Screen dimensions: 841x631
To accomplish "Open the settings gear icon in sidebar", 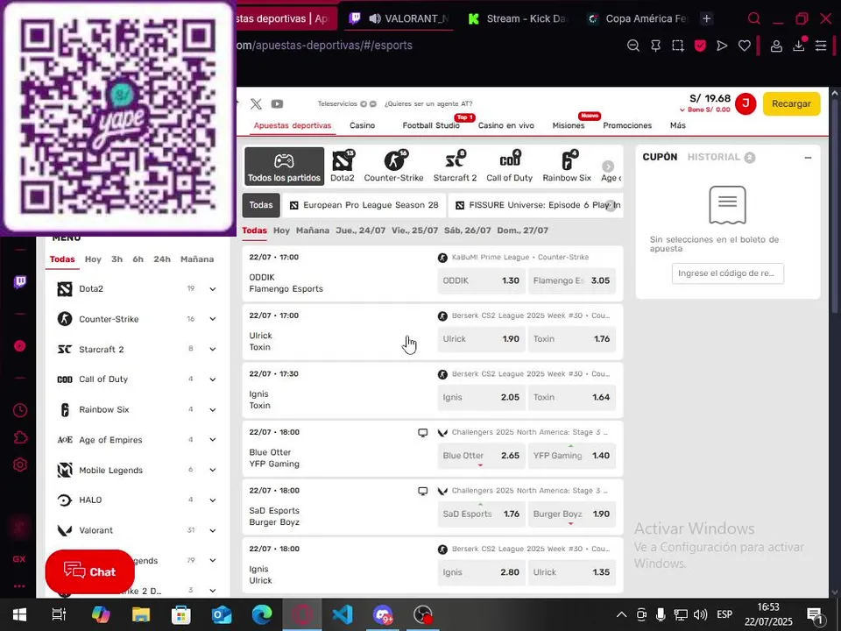I will 20,464.
